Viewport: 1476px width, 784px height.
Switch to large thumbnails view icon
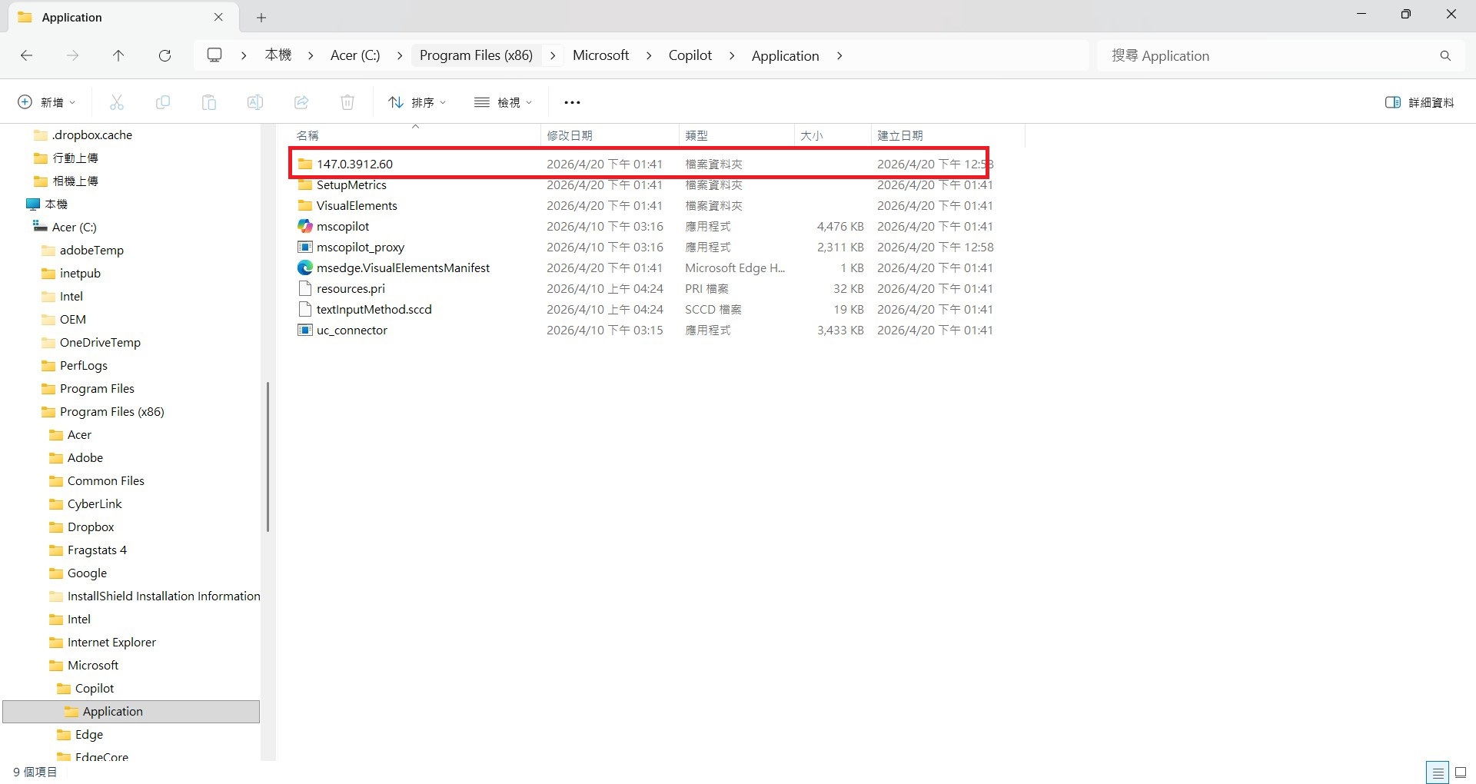[1461, 772]
